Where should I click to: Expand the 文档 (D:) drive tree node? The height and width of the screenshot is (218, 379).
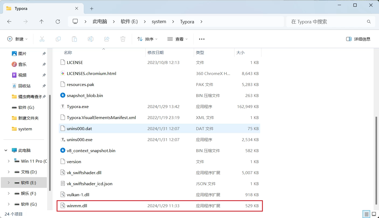pyautogui.click(x=9, y=172)
